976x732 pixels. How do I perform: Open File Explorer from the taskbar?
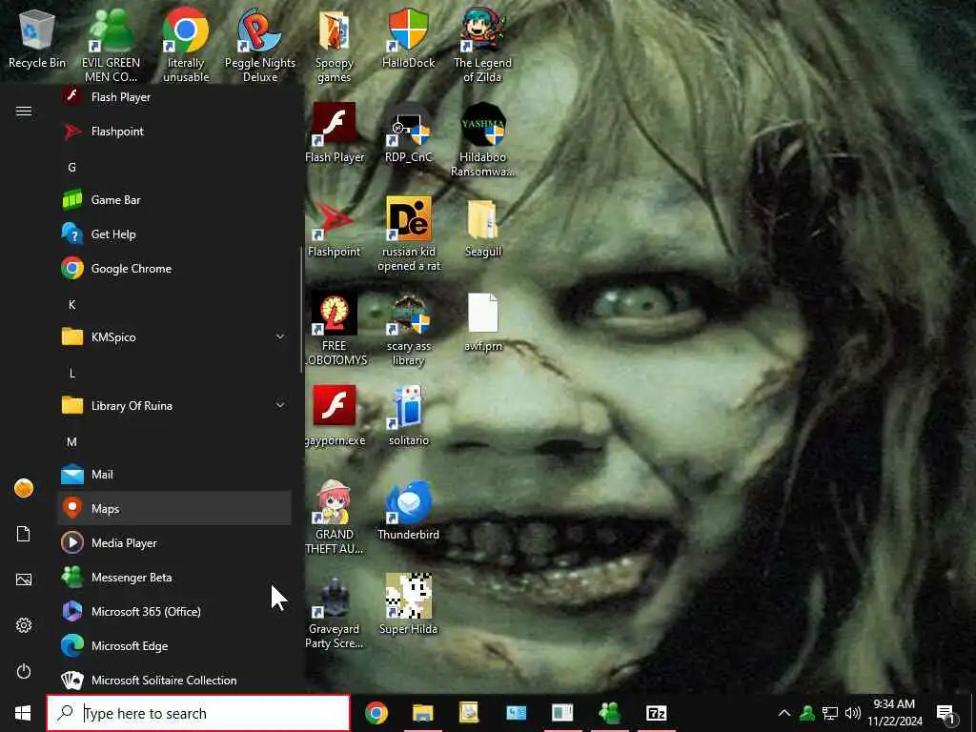[422, 713]
